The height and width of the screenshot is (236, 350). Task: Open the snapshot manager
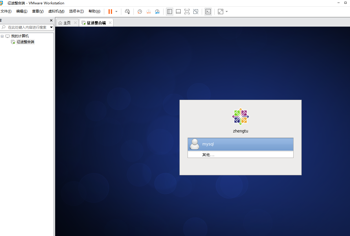(157, 12)
